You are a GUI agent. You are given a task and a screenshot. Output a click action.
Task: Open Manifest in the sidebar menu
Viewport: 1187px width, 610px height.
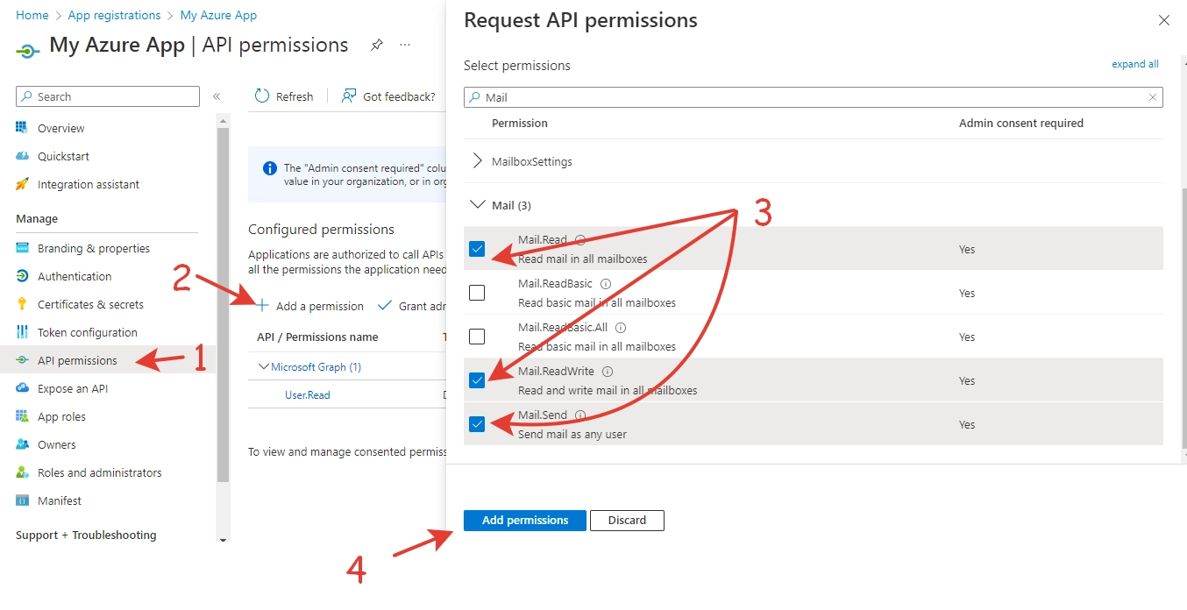point(60,500)
